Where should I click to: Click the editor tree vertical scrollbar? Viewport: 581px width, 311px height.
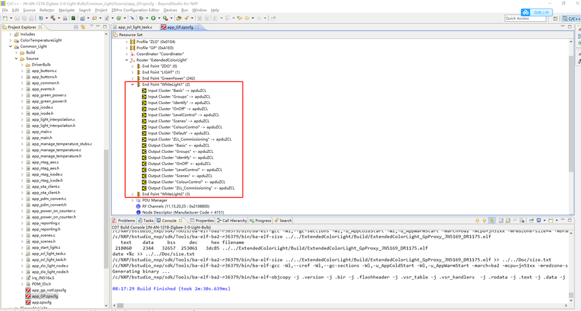571,115
